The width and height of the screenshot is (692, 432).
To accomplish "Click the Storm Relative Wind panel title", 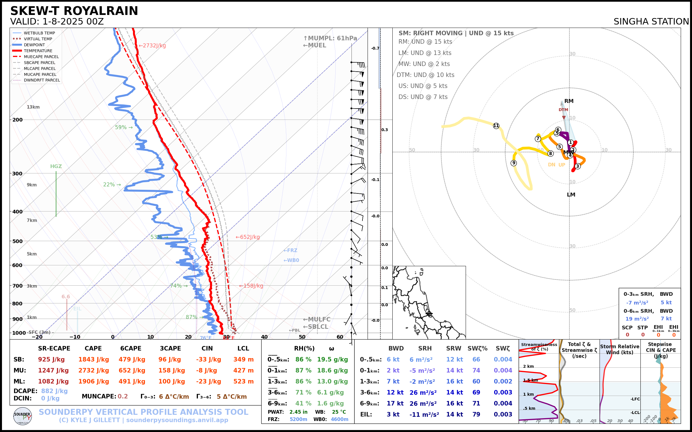I will (x=620, y=349).
